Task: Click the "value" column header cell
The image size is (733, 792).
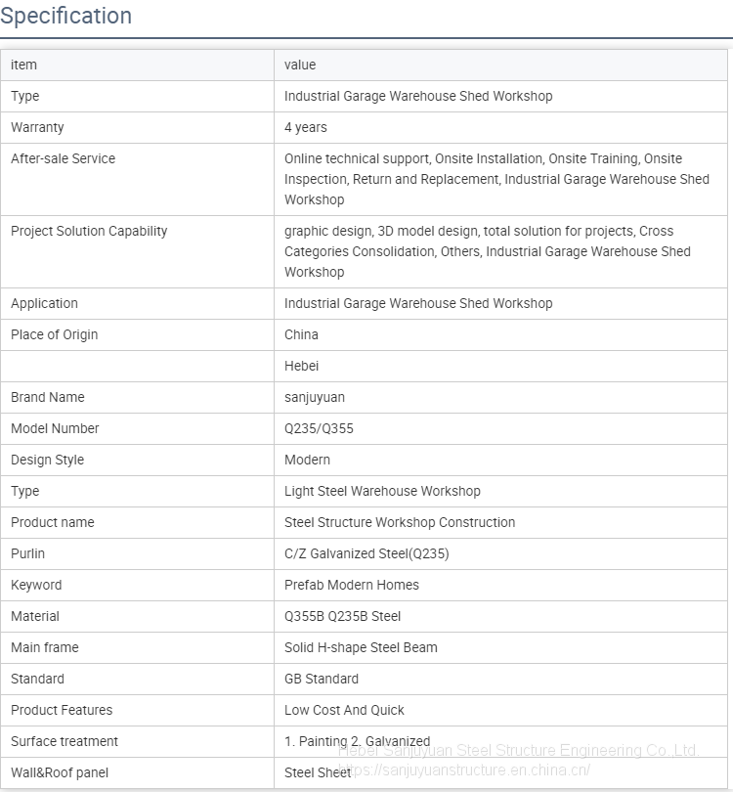Action: point(300,65)
